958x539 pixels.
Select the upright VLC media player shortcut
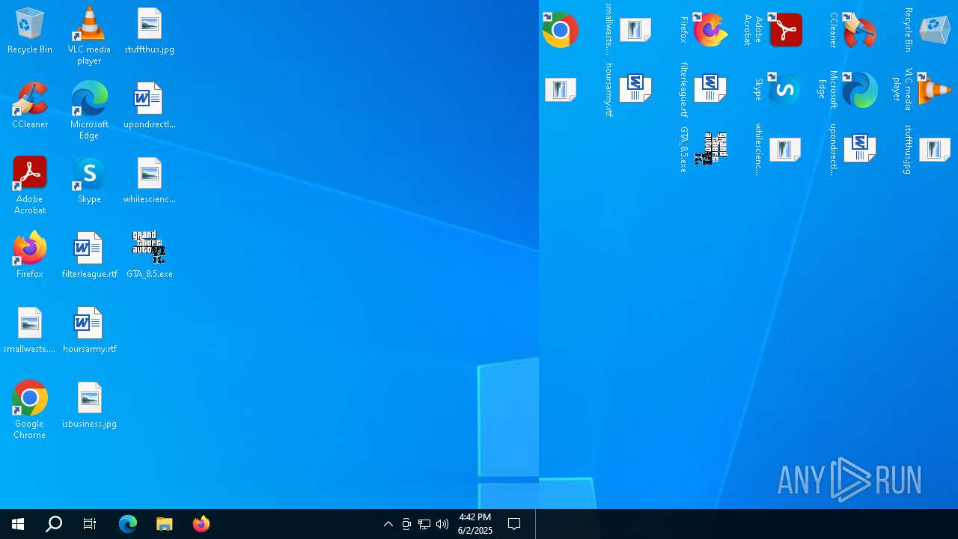[x=89, y=36]
